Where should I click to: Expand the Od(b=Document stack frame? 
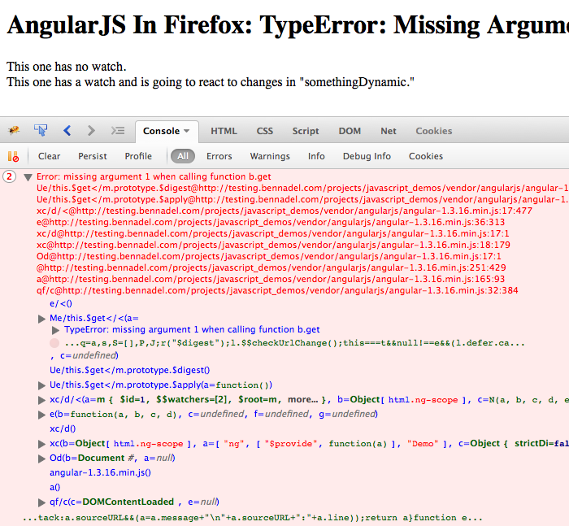tap(41, 459)
